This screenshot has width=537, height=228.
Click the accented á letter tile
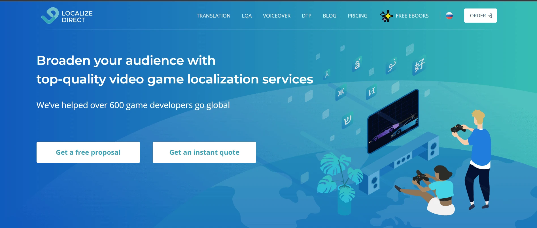[x=357, y=64]
